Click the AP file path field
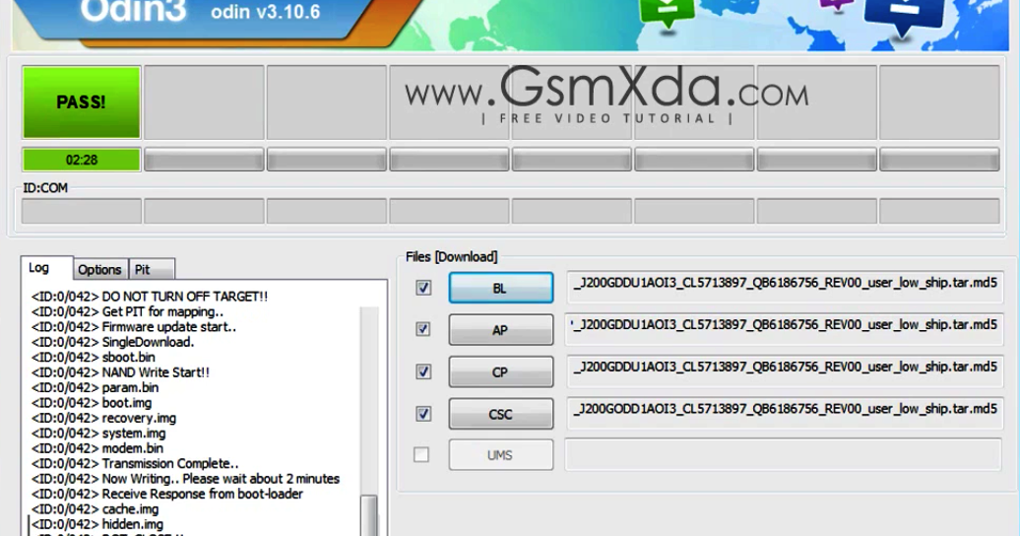 coord(785,329)
